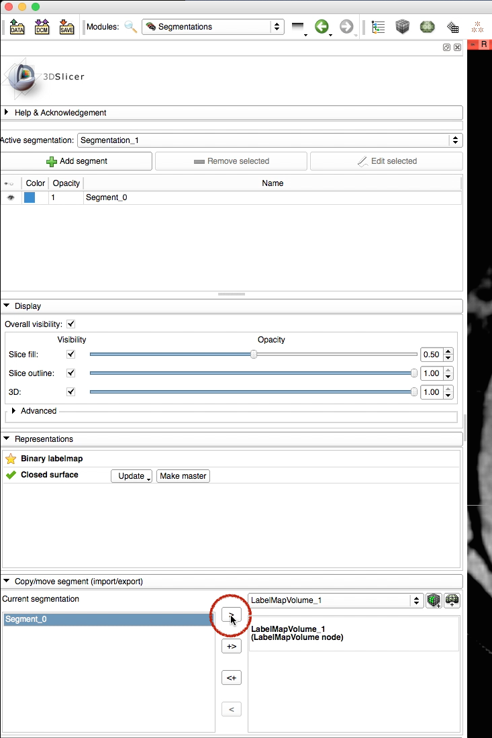Screen dimensions: 492x738
Task: Open the Markups fiducials red stars icon
Action: (x=477, y=27)
